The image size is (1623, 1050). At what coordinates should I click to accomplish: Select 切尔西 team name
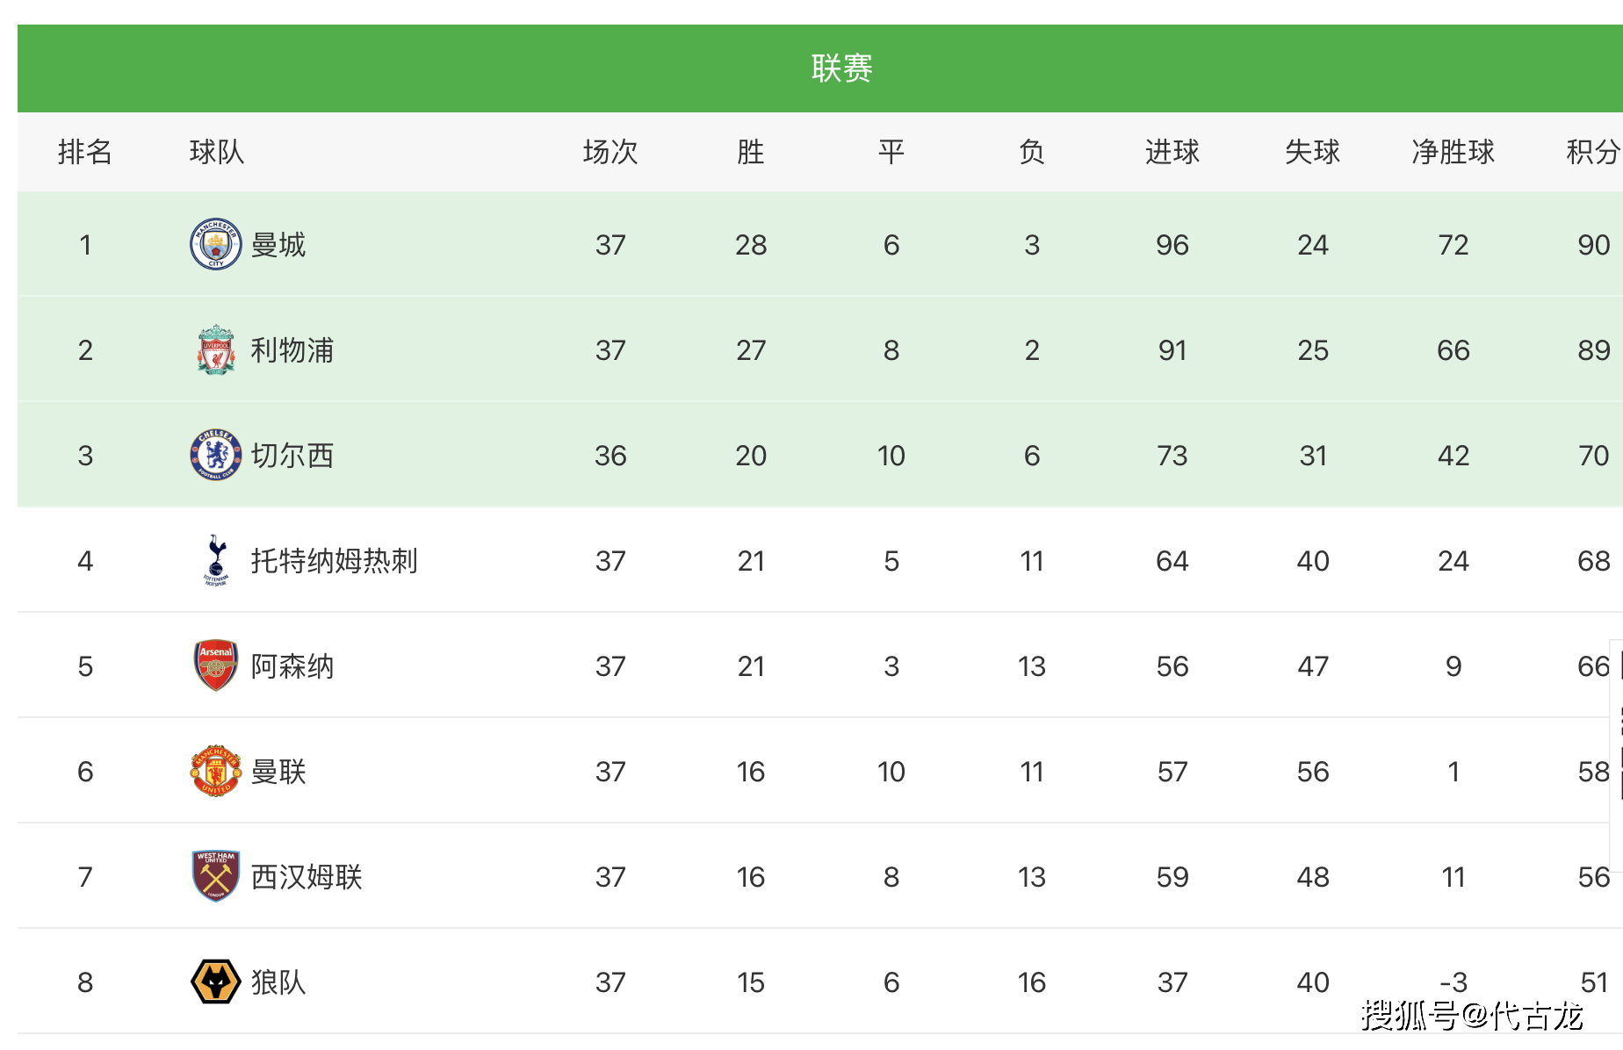(x=292, y=456)
